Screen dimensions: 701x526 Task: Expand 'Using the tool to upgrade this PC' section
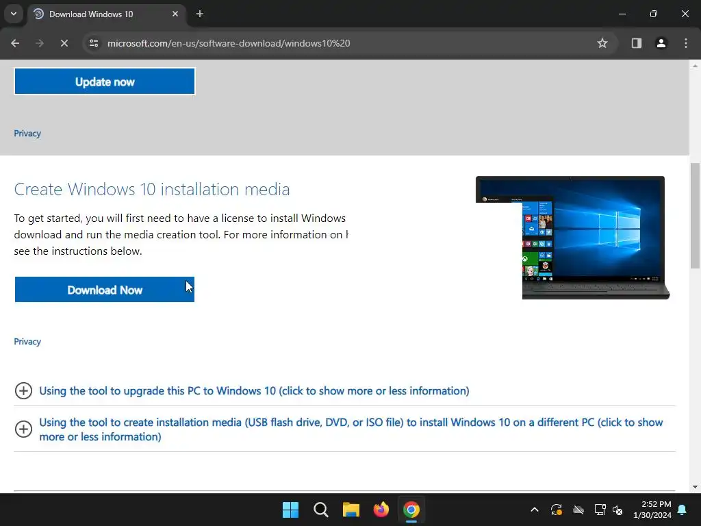(x=254, y=390)
